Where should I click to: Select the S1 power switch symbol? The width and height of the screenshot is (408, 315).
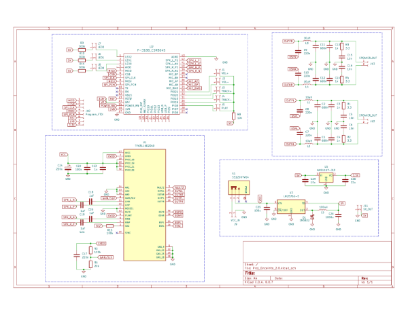tap(239, 188)
